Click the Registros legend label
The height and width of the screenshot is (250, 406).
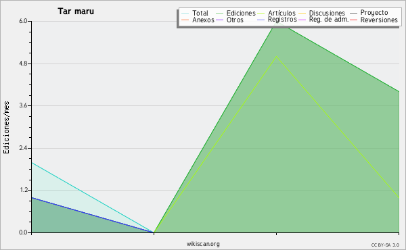point(282,20)
